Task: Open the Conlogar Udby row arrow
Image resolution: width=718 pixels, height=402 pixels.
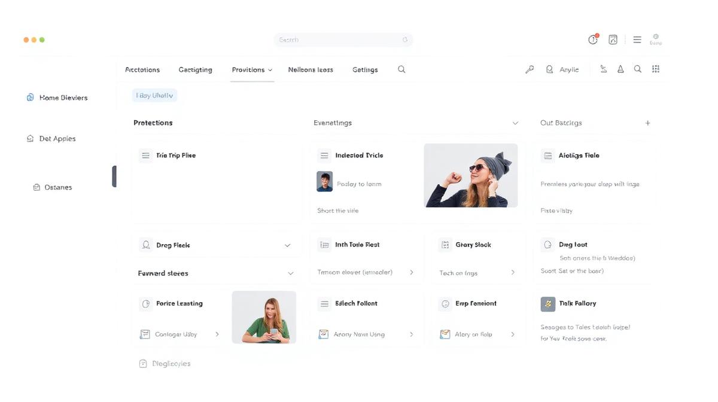Action: pos(217,334)
